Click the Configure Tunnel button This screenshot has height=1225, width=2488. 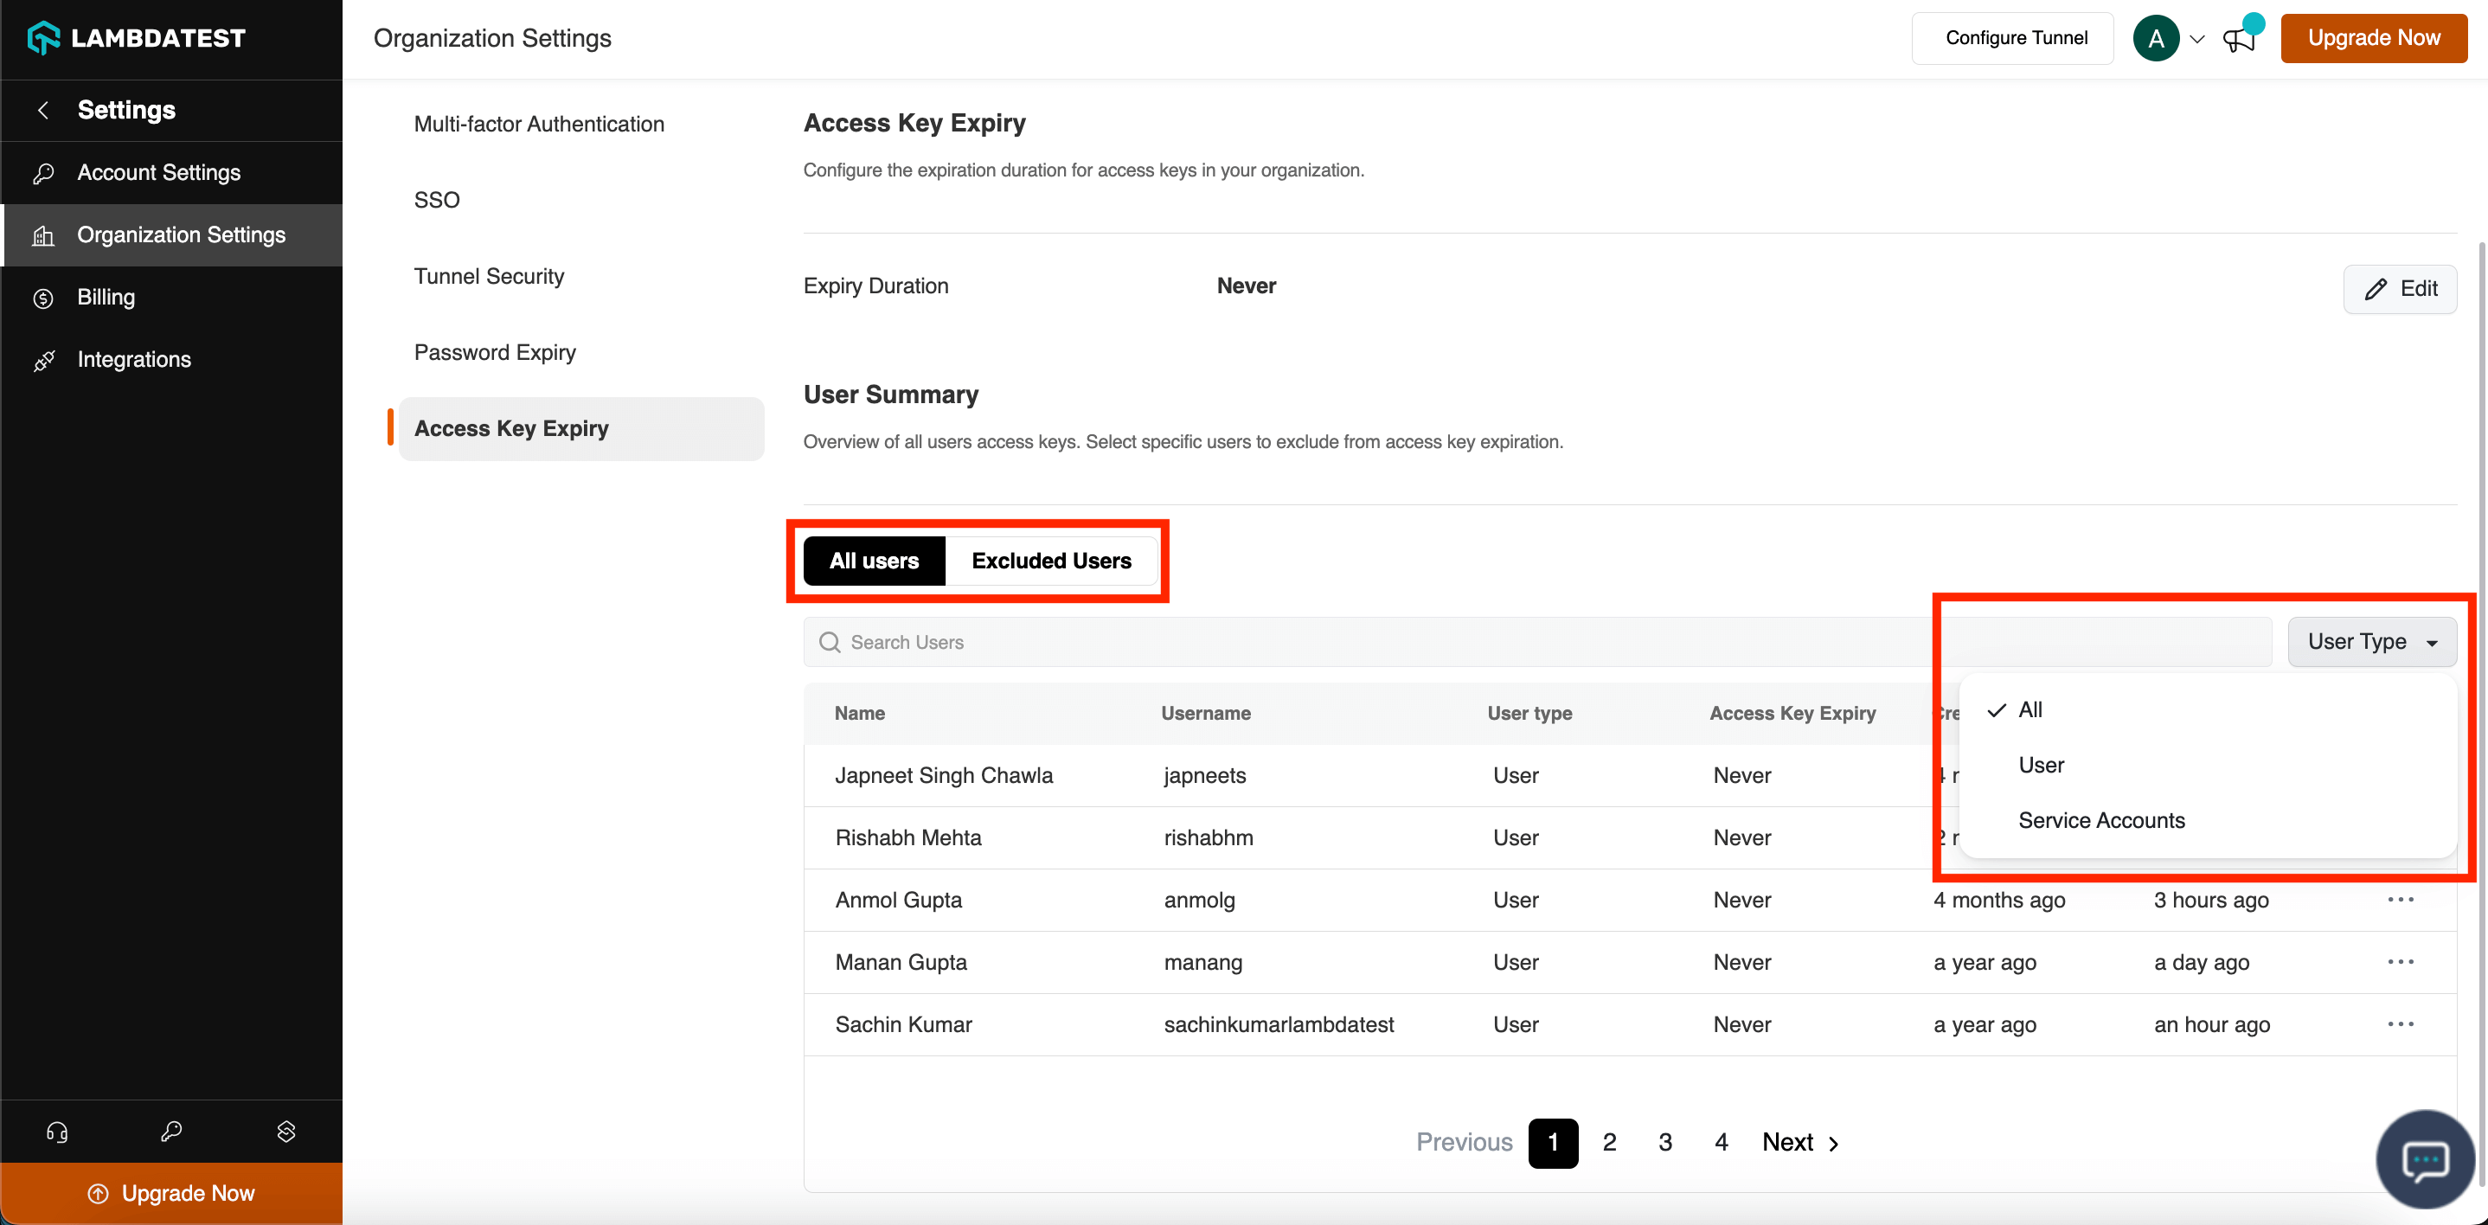[2016, 38]
